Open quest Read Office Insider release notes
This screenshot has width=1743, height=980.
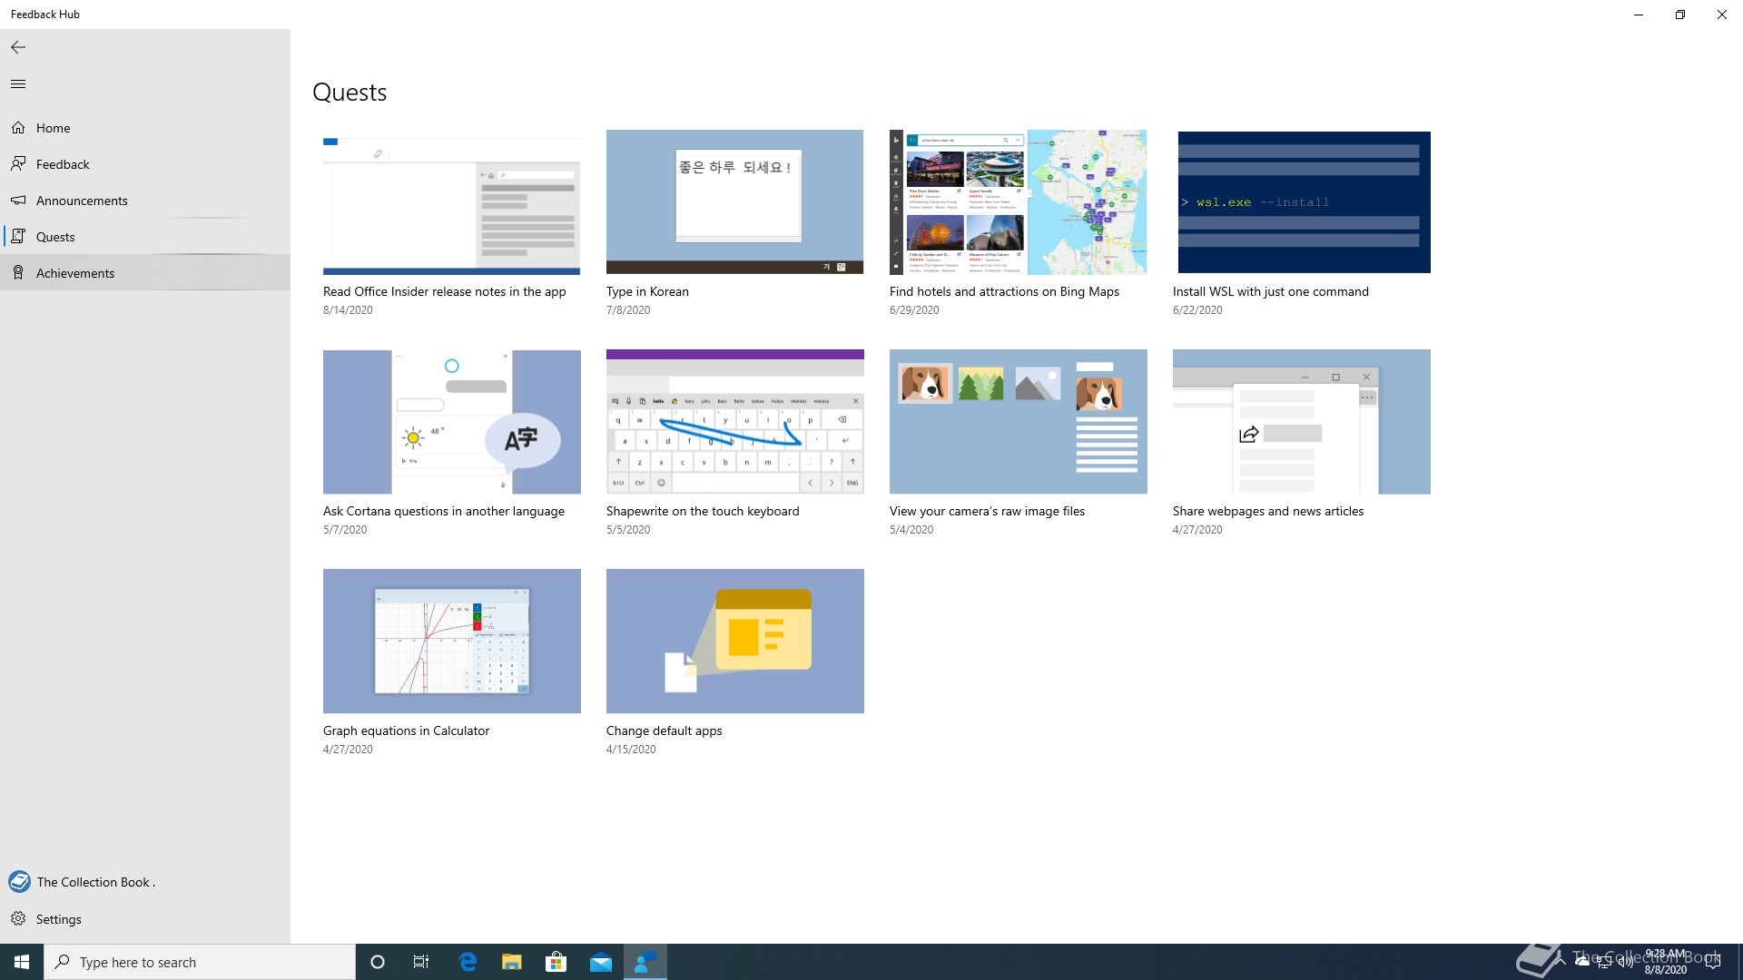tap(445, 291)
